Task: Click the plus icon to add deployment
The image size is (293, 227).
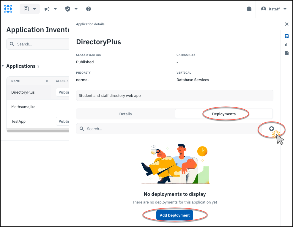Action: pyautogui.click(x=271, y=129)
